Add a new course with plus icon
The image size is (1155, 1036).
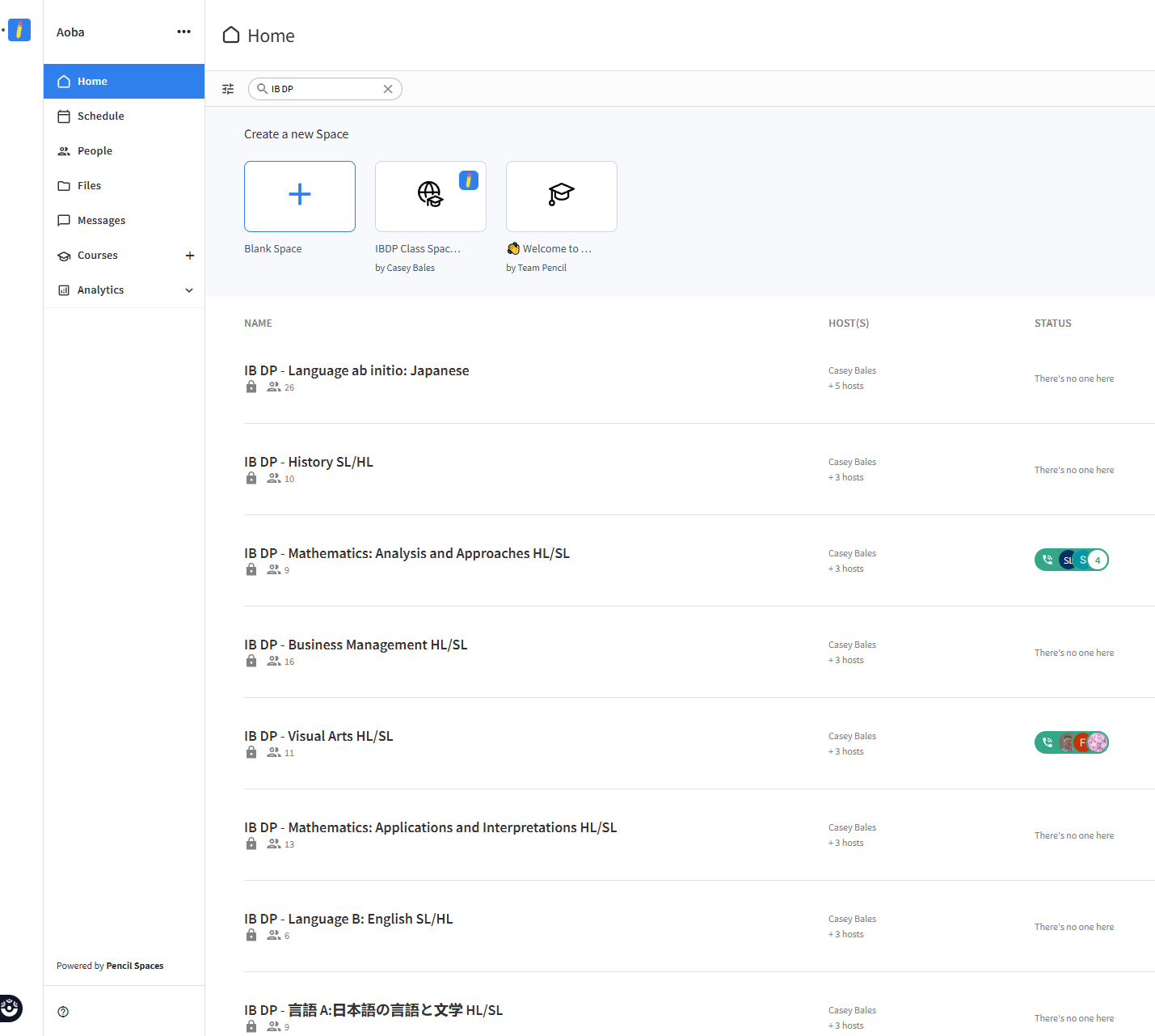190,256
